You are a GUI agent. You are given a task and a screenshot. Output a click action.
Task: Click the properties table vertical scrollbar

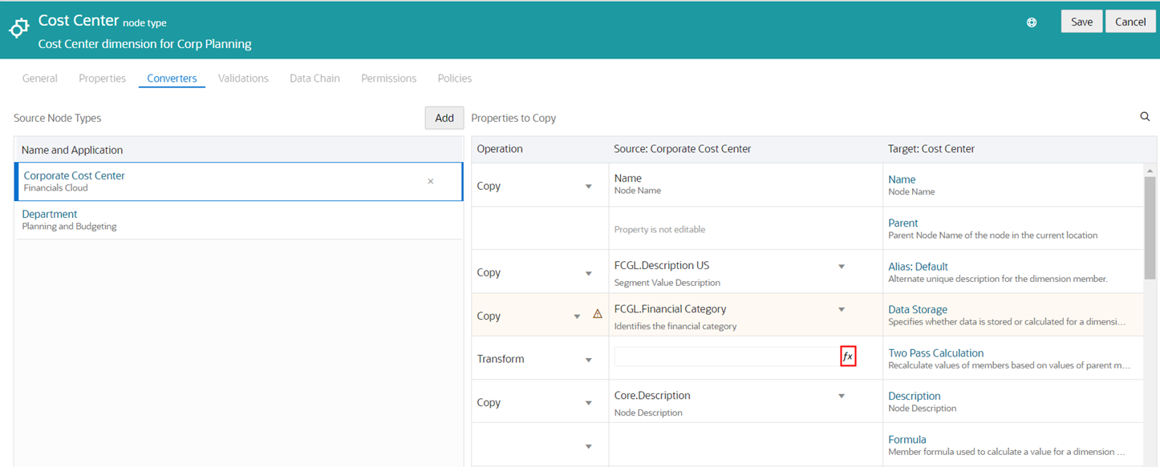click(x=1150, y=228)
